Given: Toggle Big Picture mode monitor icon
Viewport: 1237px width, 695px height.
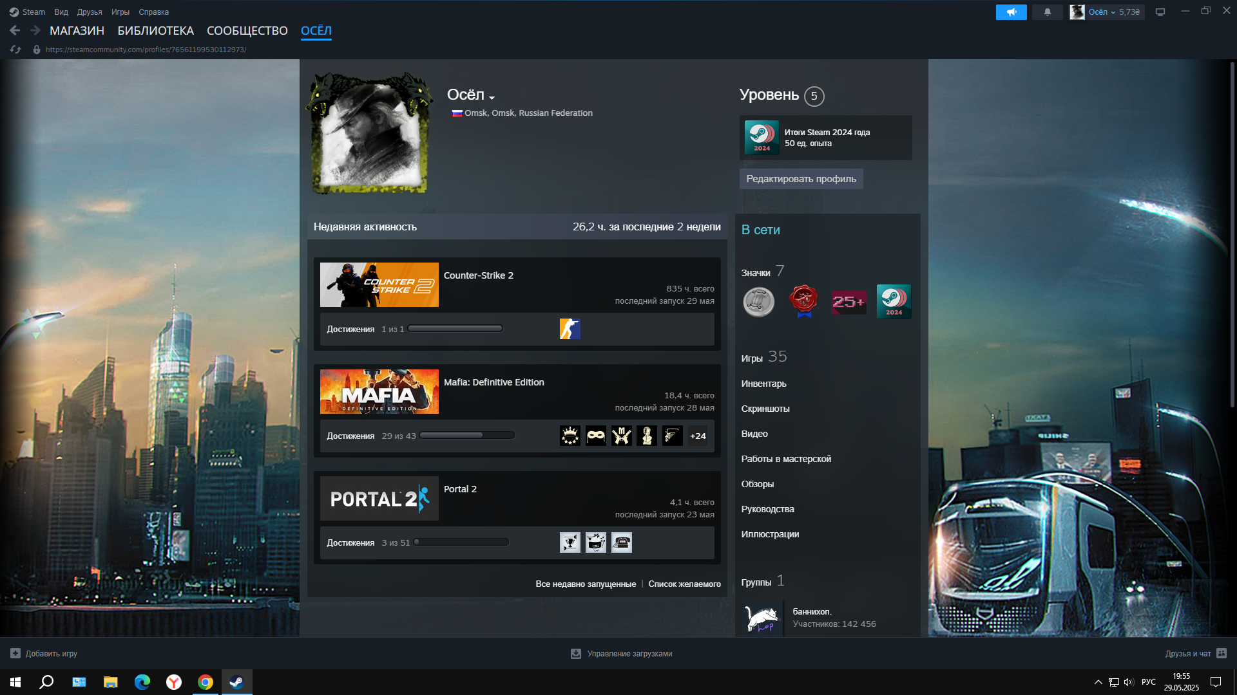Looking at the screenshot, I should pyautogui.click(x=1160, y=12).
